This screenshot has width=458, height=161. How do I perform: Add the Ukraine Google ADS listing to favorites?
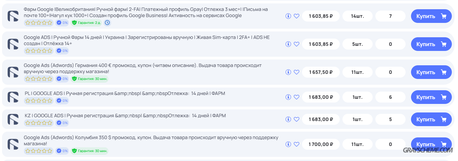tap(297, 44)
